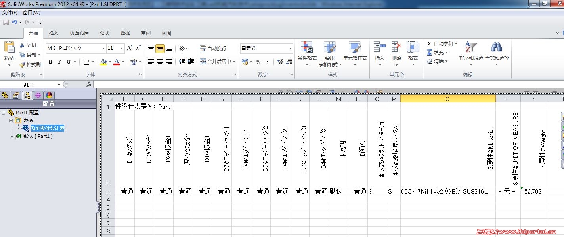The image size is (564, 237).
Task: Cut selection with the 剪切 scissors
Action: 28,45
